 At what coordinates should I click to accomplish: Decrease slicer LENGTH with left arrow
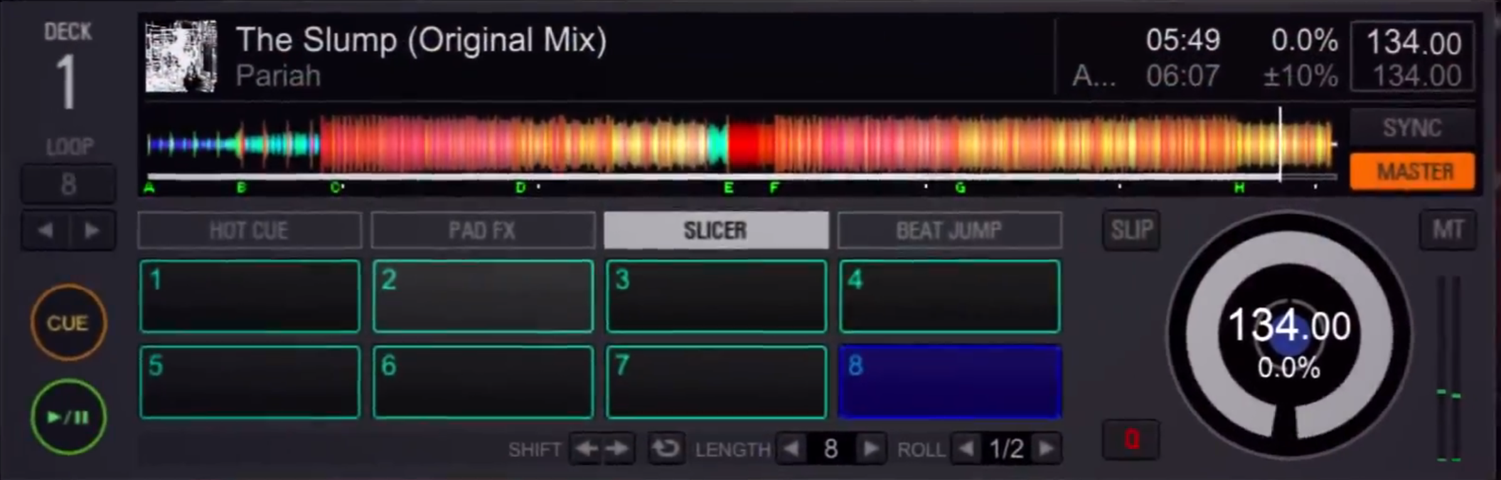(792, 449)
